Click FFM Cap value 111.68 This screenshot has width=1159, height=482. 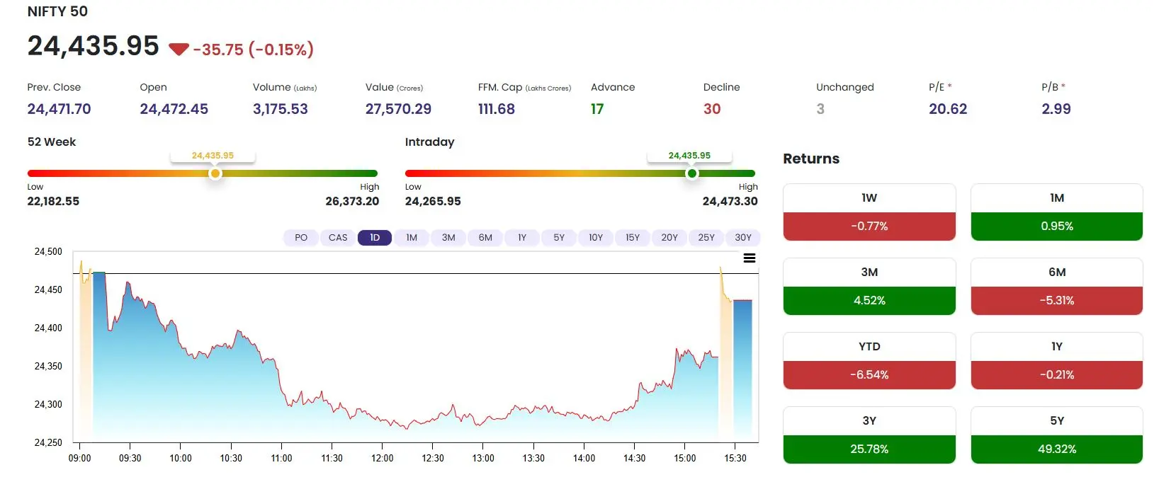(x=497, y=109)
